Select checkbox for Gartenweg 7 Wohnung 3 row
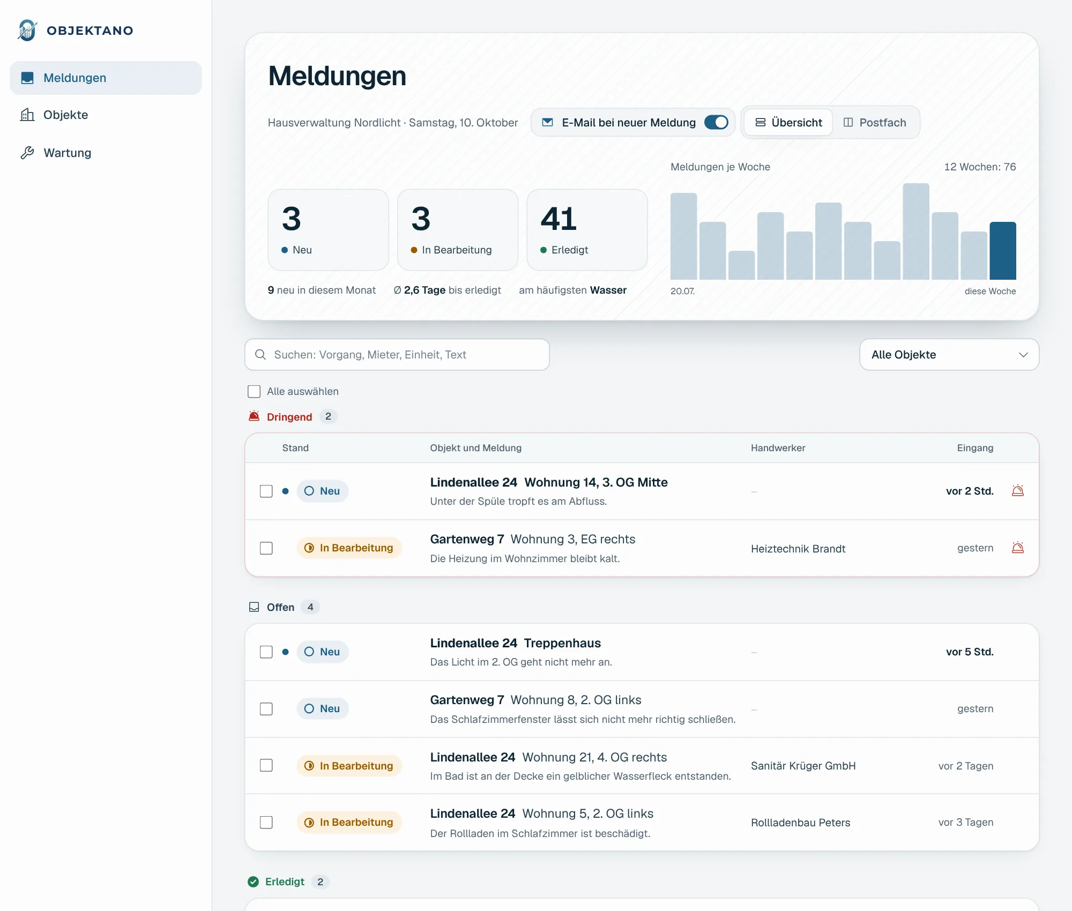1072x911 pixels. [266, 548]
